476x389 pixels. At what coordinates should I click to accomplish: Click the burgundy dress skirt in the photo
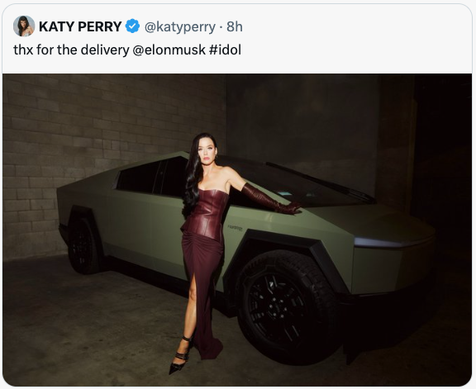pos(202,292)
